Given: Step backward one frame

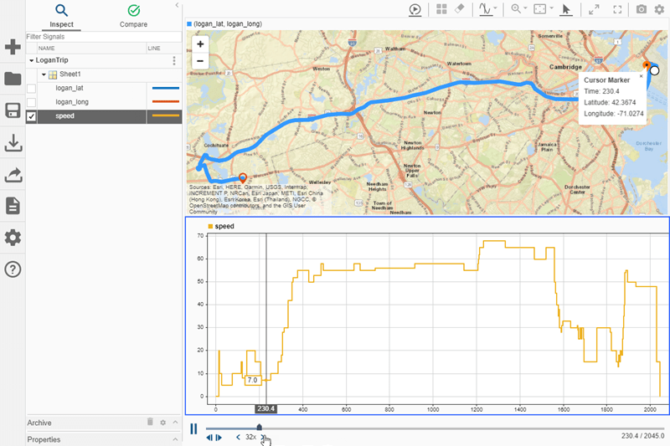Looking at the screenshot, I should (209, 438).
